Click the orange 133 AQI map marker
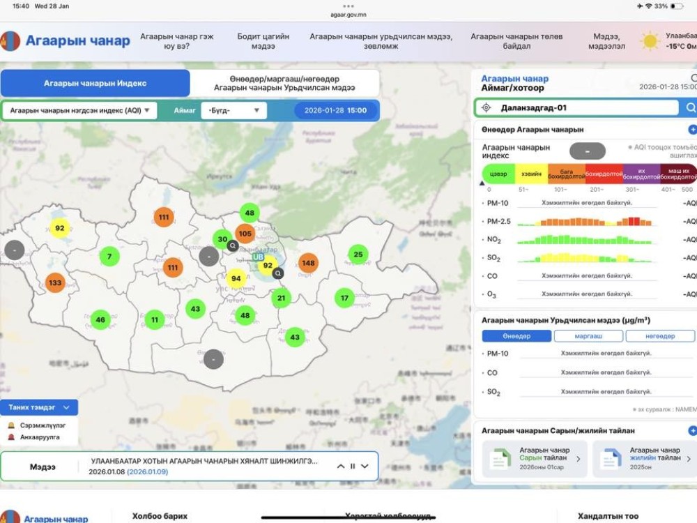This screenshot has width=697, height=523. pos(56,282)
